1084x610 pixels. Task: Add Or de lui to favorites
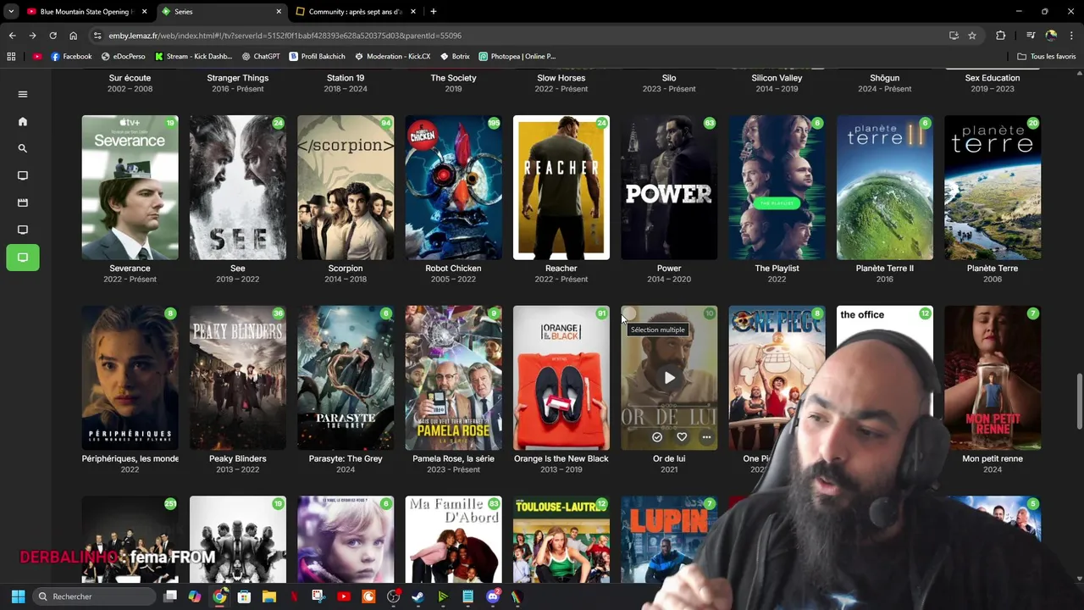682,437
